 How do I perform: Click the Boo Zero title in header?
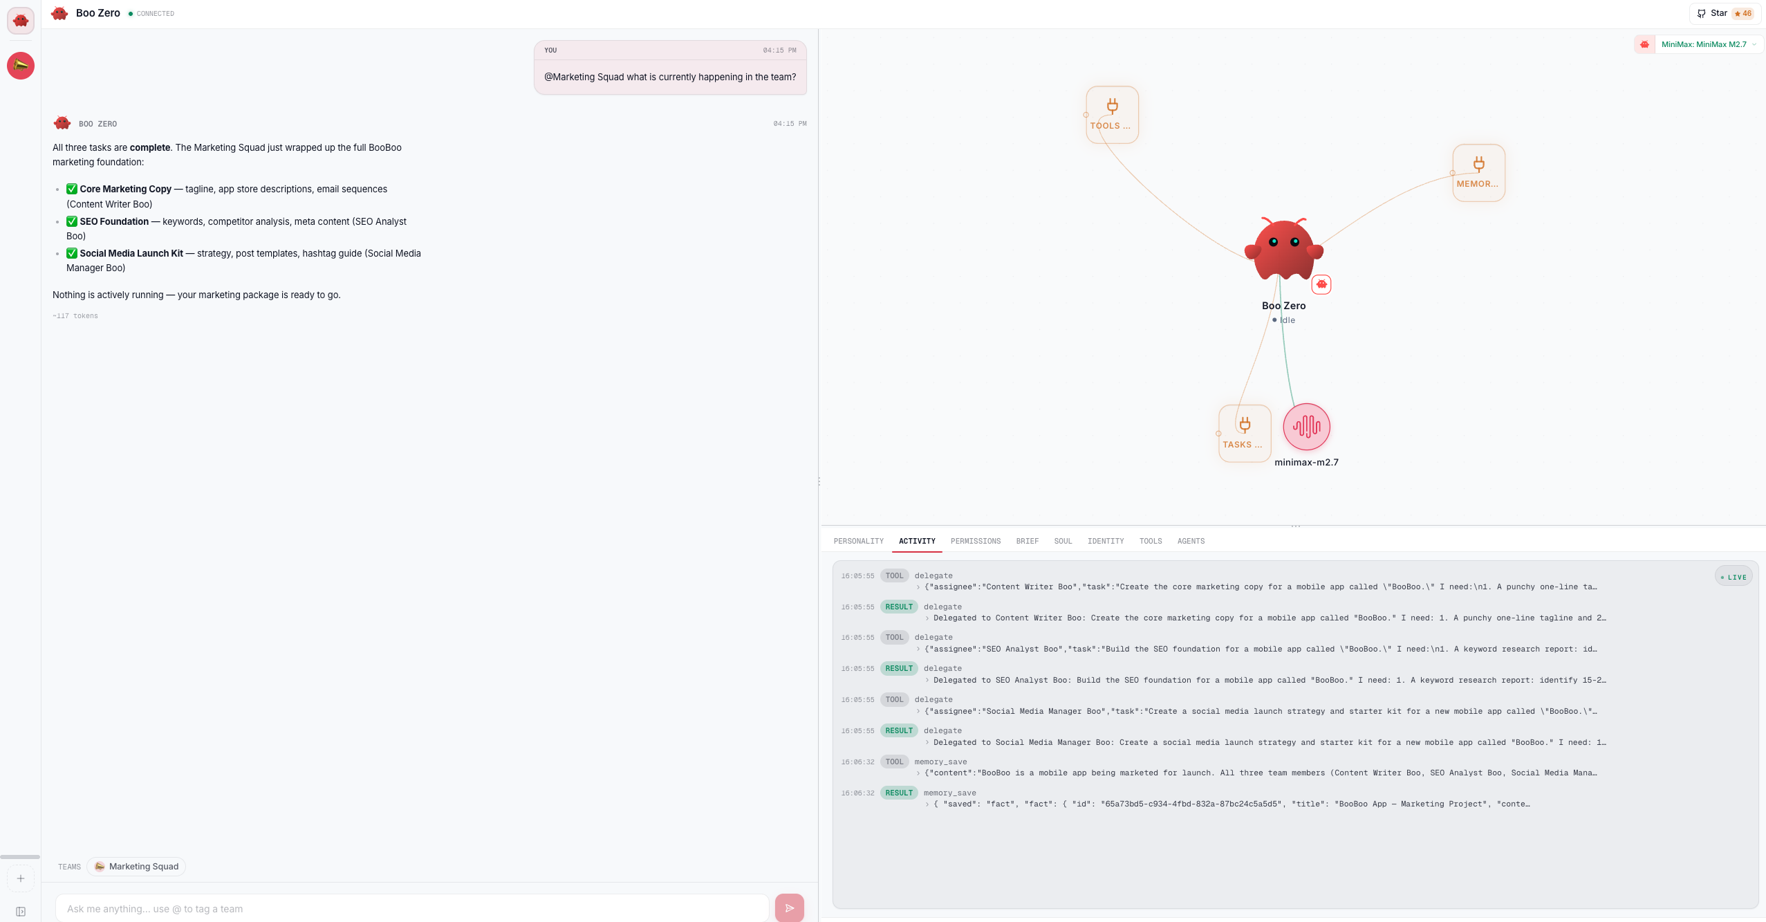coord(98,13)
